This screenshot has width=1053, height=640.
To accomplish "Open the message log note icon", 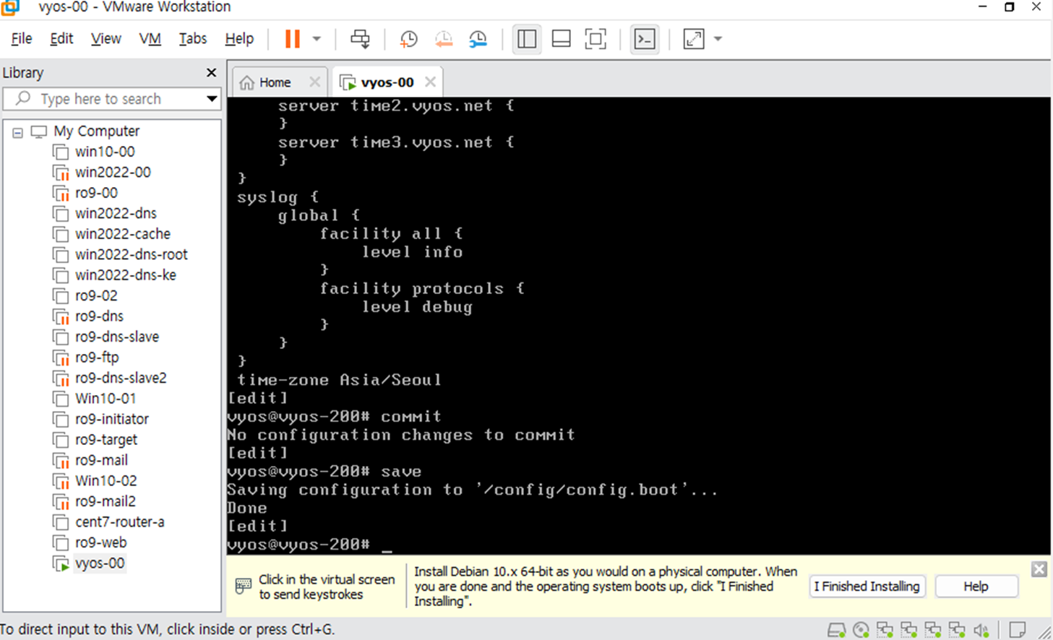I will (1018, 630).
